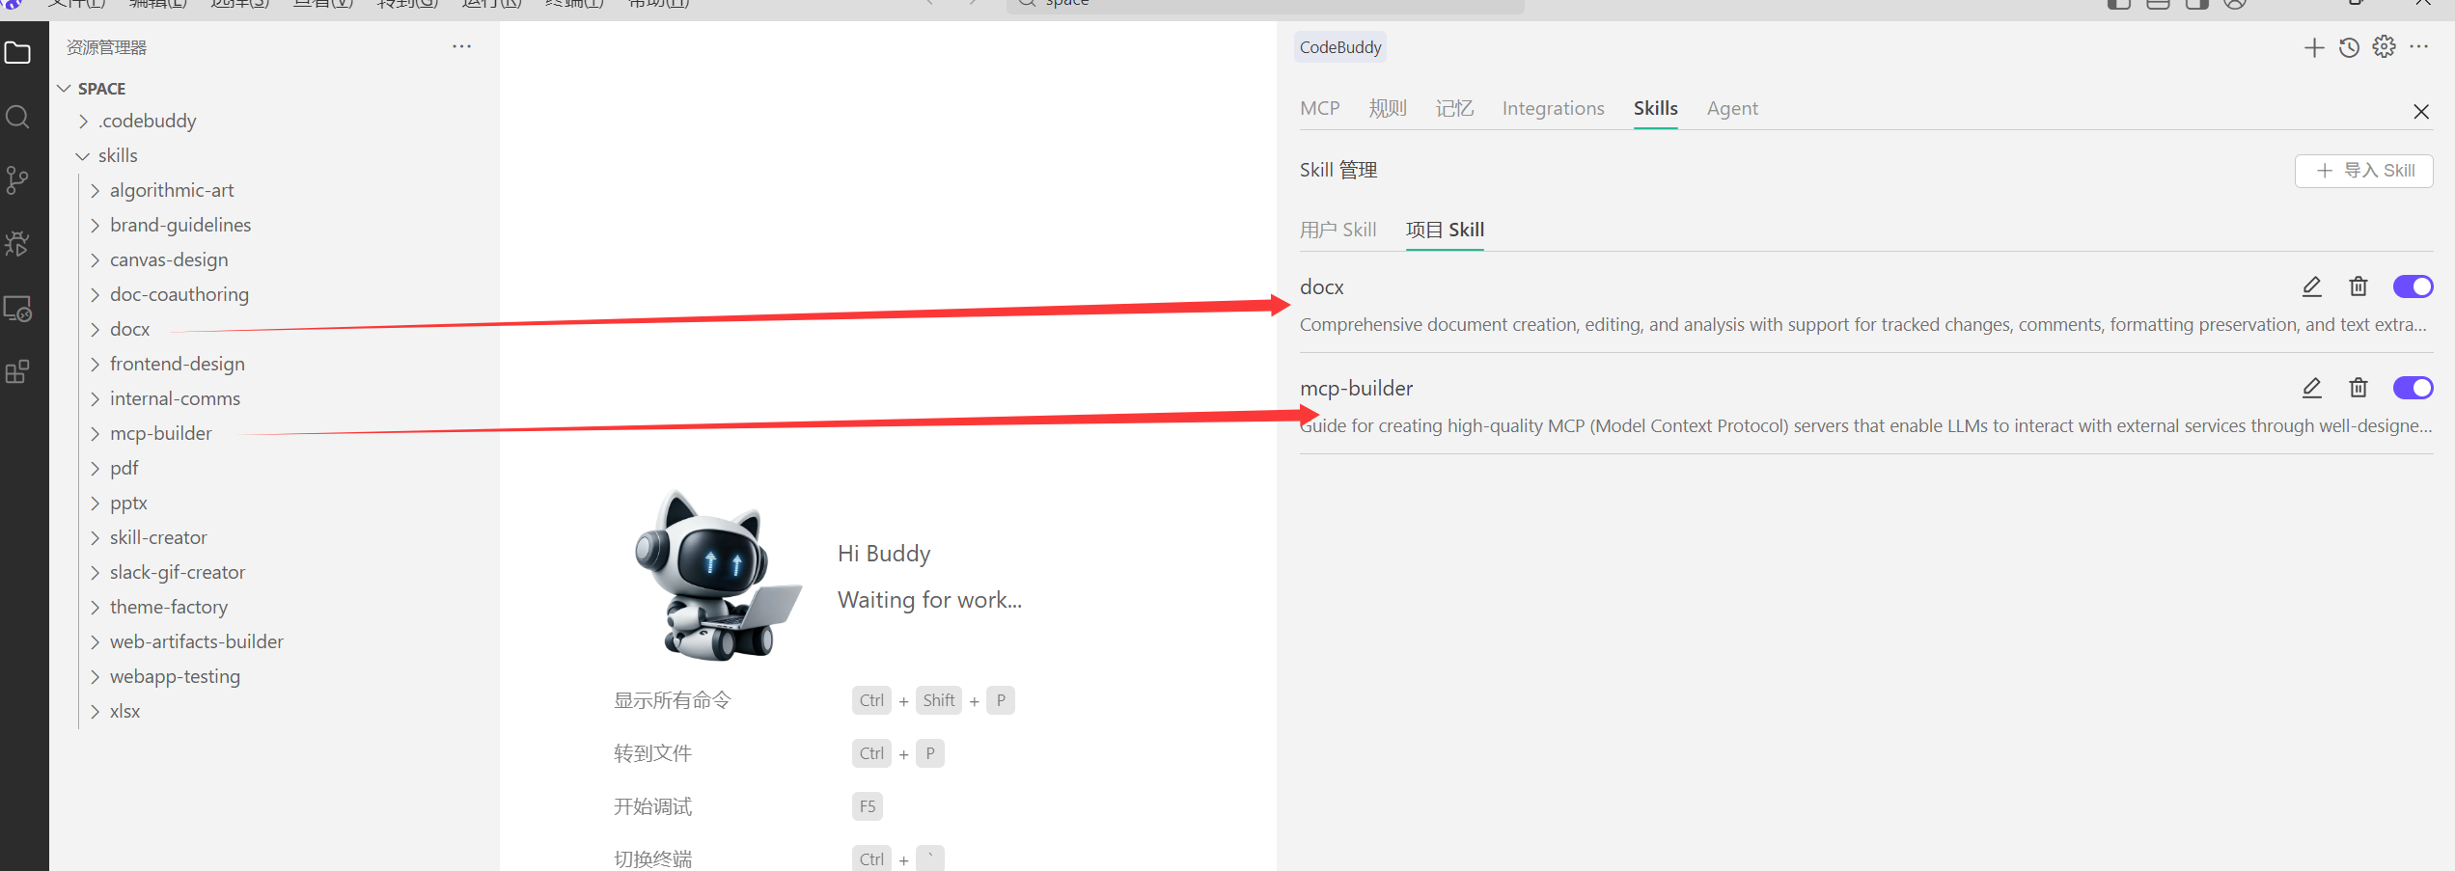Collapse the skills folder
The height and width of the screenshot is (871, 2455).
coord(83,155)
